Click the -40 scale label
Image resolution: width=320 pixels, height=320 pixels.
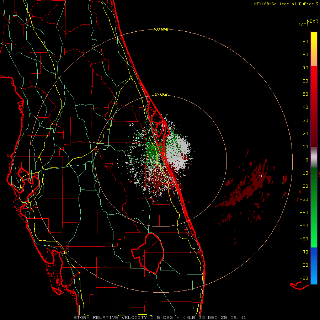304,213
